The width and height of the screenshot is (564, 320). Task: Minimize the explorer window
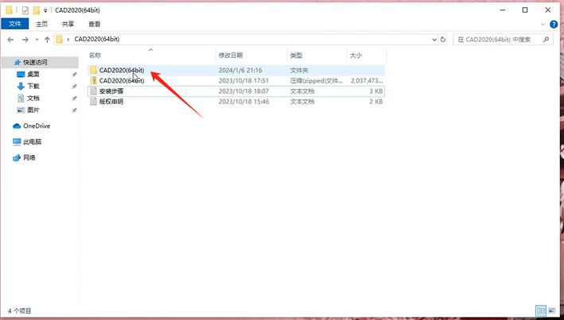click(x=503, y=10)
